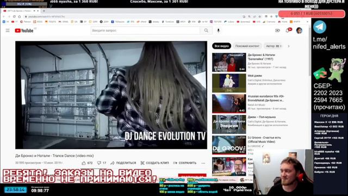The height and width of the screenshot is (196, 348).
Task: Open the DJ Groove video thumbnail
Action: (x=229, y=145)
